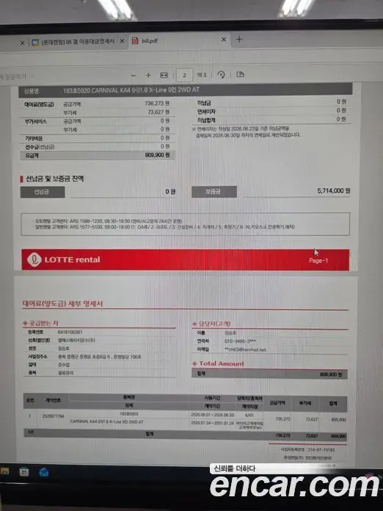Screen dimensions: 383x511
Task: Open the mail app in the taskbar
Action: click(44, 472)
